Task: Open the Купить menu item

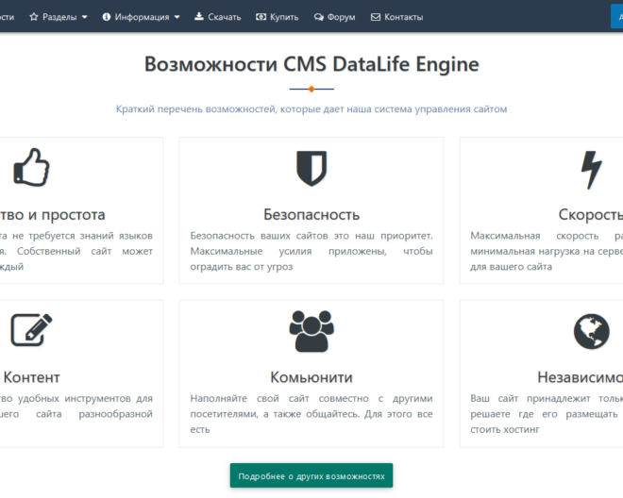Action: [277, 17]
